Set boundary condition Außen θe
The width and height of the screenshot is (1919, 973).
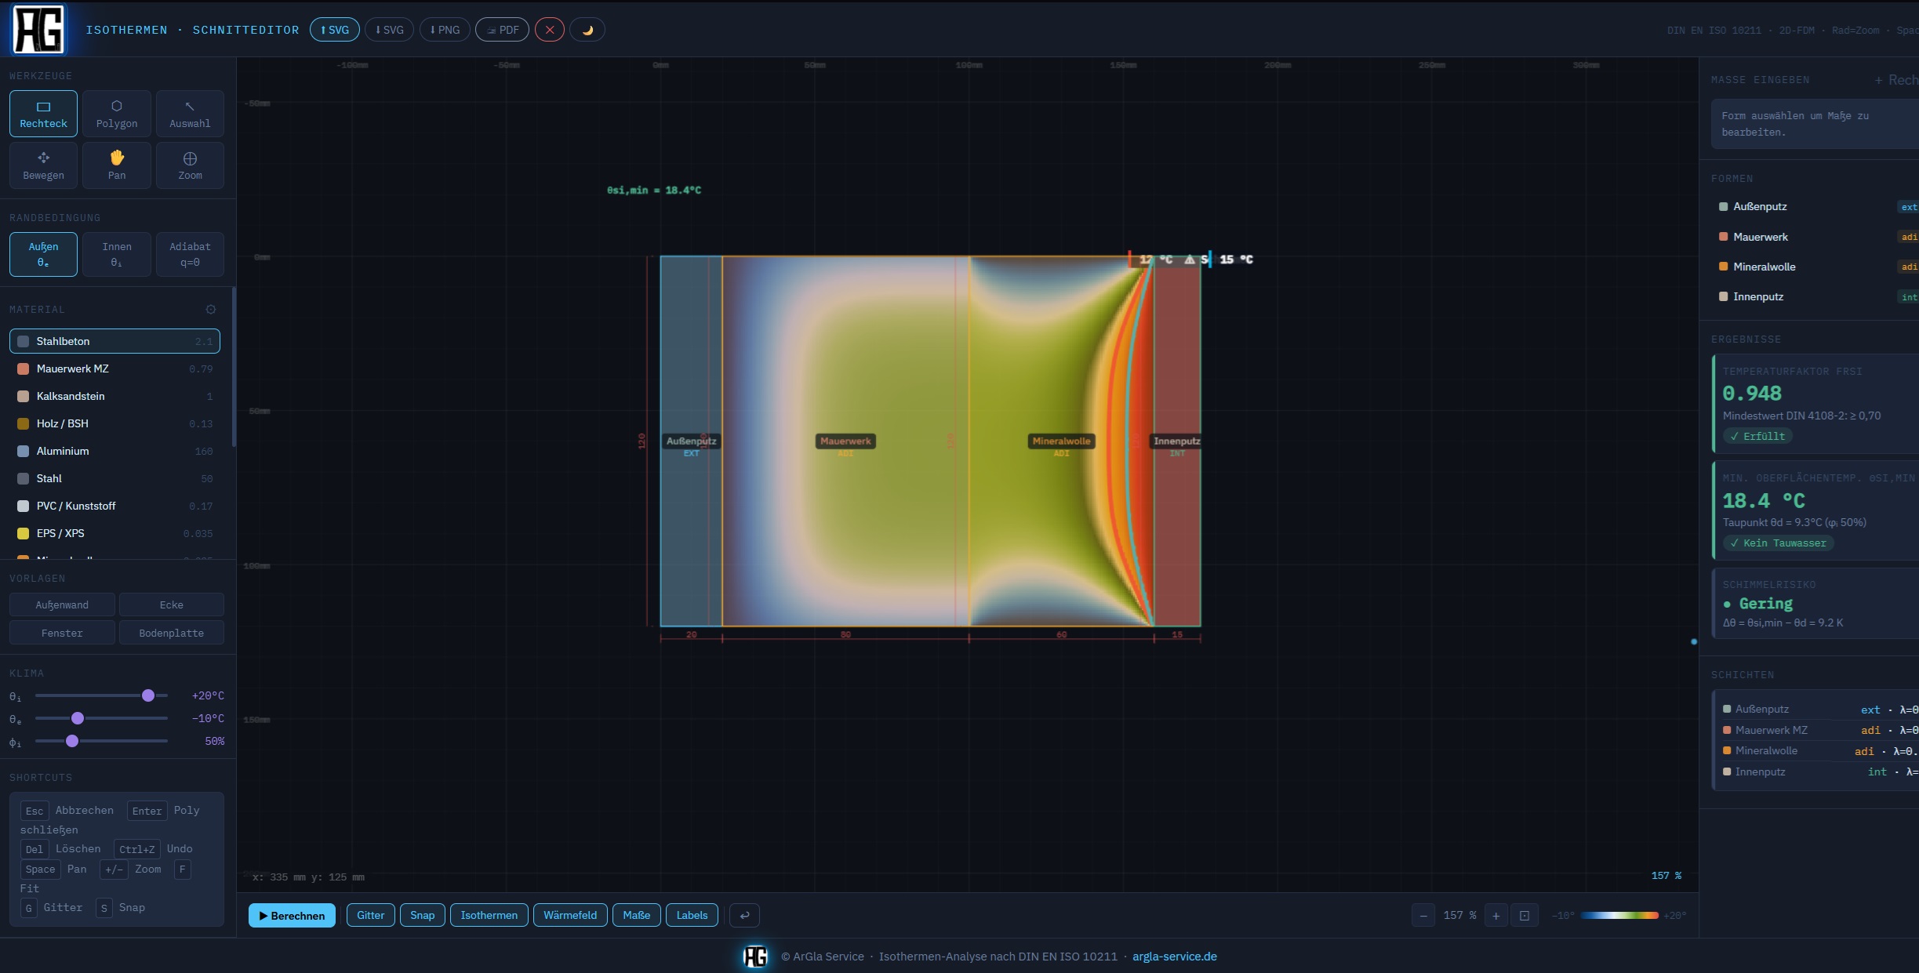click(43, 254)
